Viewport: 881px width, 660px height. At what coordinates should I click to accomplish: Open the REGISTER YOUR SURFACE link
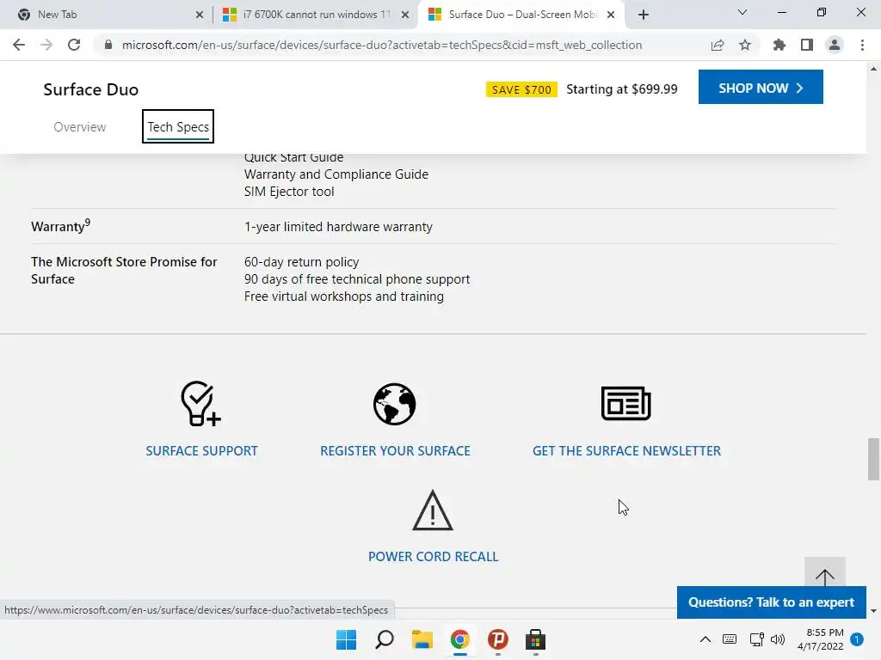click(395, 450)
